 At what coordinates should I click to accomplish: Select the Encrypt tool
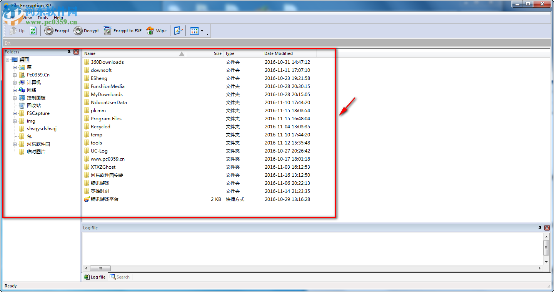pos(57,30)
